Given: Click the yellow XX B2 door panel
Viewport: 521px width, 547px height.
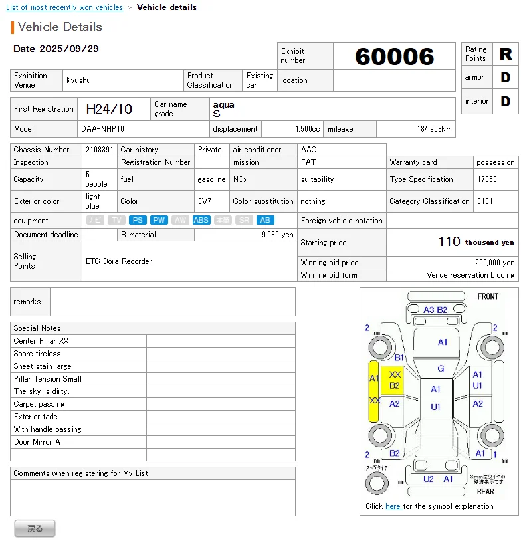Looking at the screenshot, I should pyautogui.click(x=395, y=380).
